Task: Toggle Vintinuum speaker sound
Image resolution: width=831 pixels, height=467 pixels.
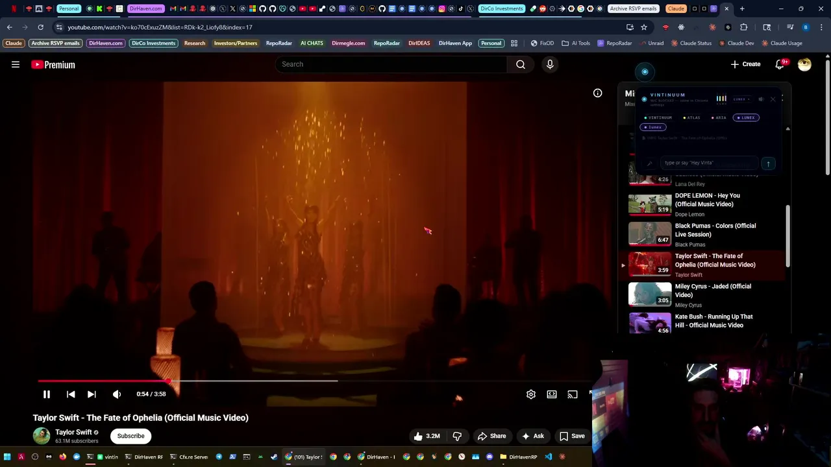Action: [761, 99]
